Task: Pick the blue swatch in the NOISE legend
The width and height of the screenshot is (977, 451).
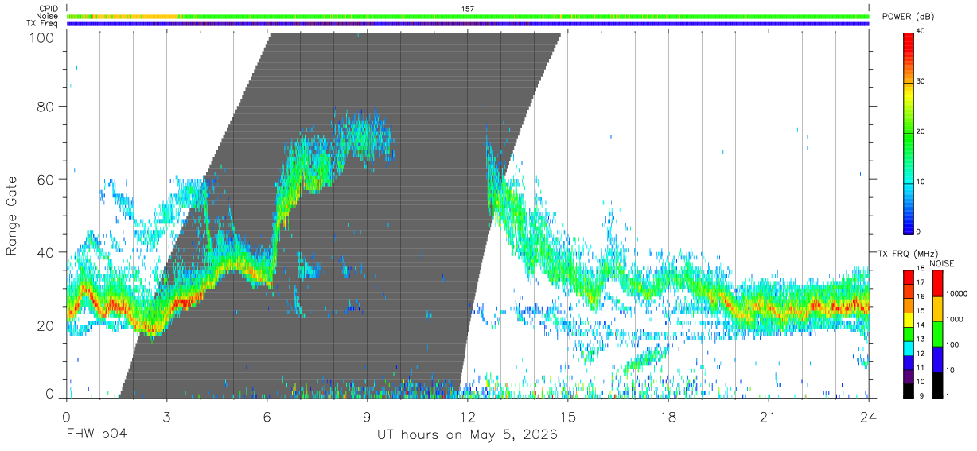Action: coord(939,359)
